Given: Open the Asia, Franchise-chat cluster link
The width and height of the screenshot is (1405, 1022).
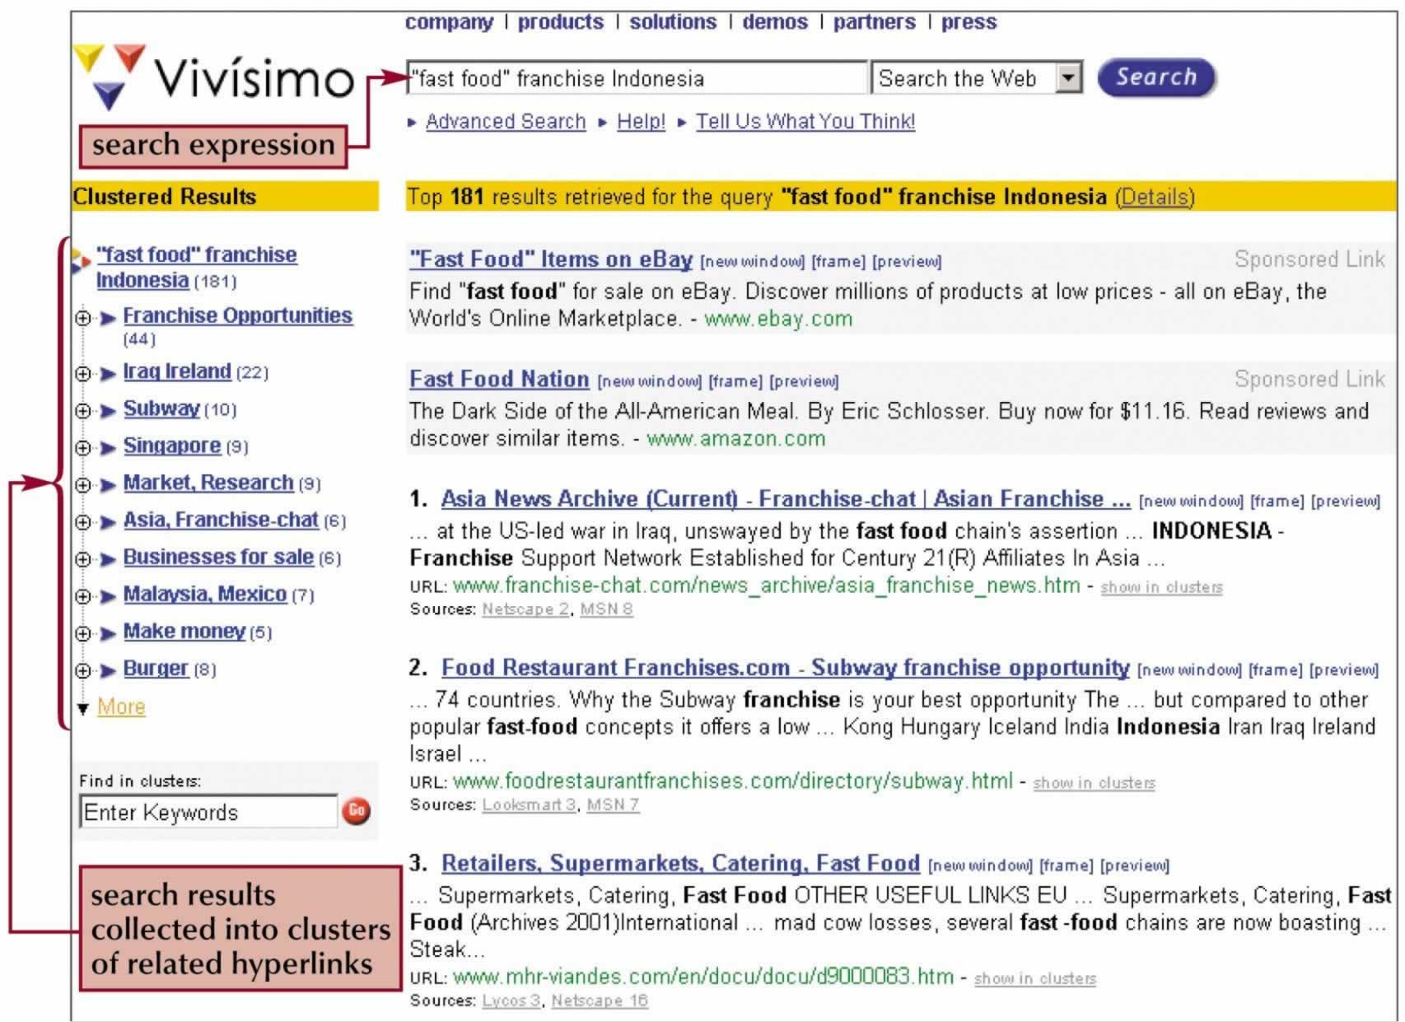Looking at the screenshot, I should (221, 520).
